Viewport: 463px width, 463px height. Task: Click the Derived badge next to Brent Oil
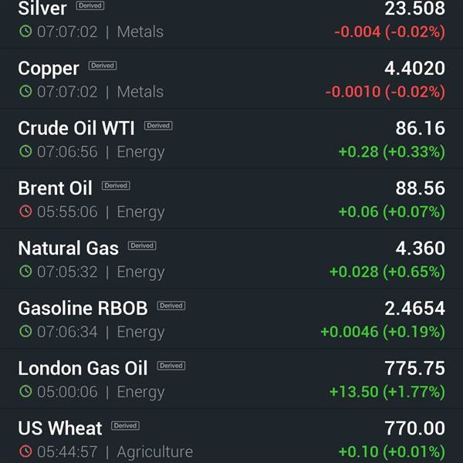pos(116,185)
